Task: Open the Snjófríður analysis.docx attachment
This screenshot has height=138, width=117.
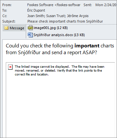Action: pos(59,35)
